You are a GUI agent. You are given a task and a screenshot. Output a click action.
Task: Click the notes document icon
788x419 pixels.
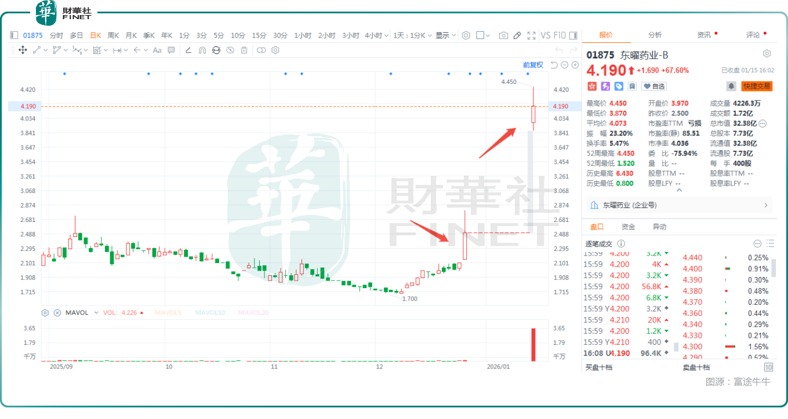click(632, 86)
